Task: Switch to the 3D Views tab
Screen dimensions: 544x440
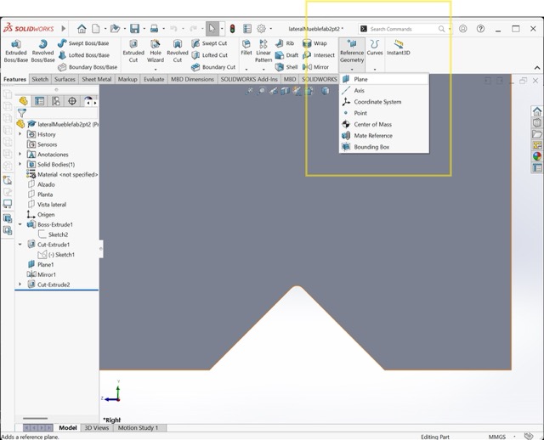Action: click(x=97, y=428)
